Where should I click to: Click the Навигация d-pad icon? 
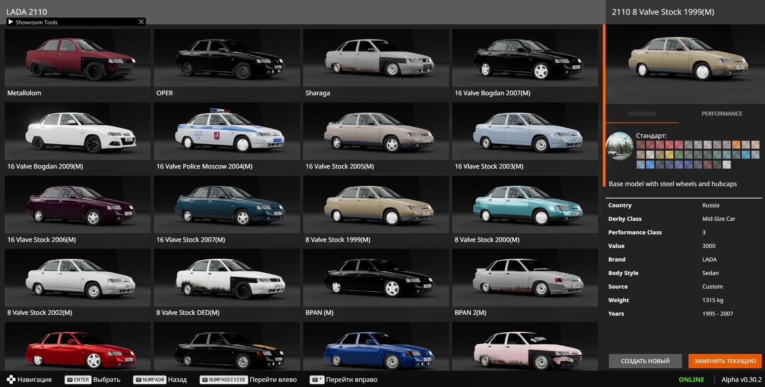click(x=11, y=379)
